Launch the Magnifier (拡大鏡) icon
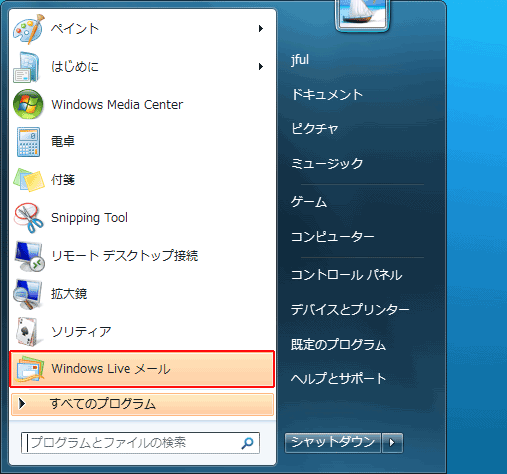This screenshot has width=507, height=474. [28, 294]
